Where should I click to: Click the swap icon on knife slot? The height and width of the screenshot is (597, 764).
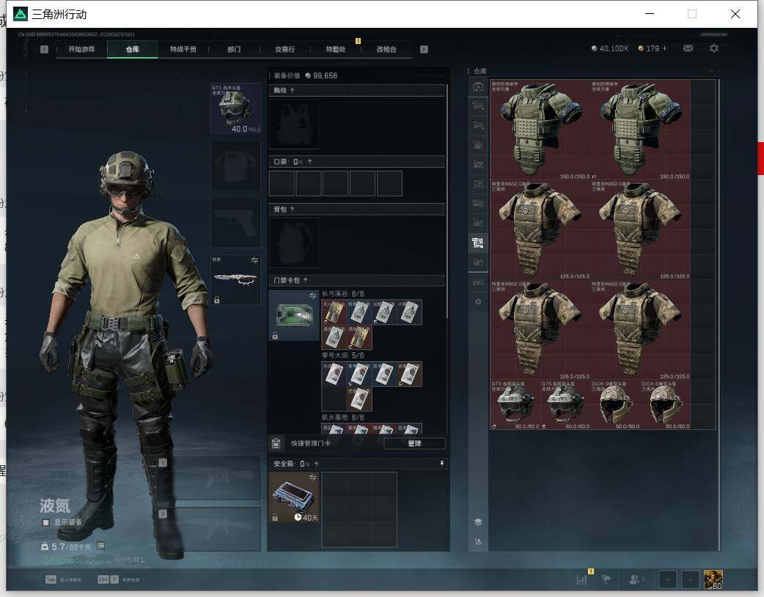[x=254, y=261]
